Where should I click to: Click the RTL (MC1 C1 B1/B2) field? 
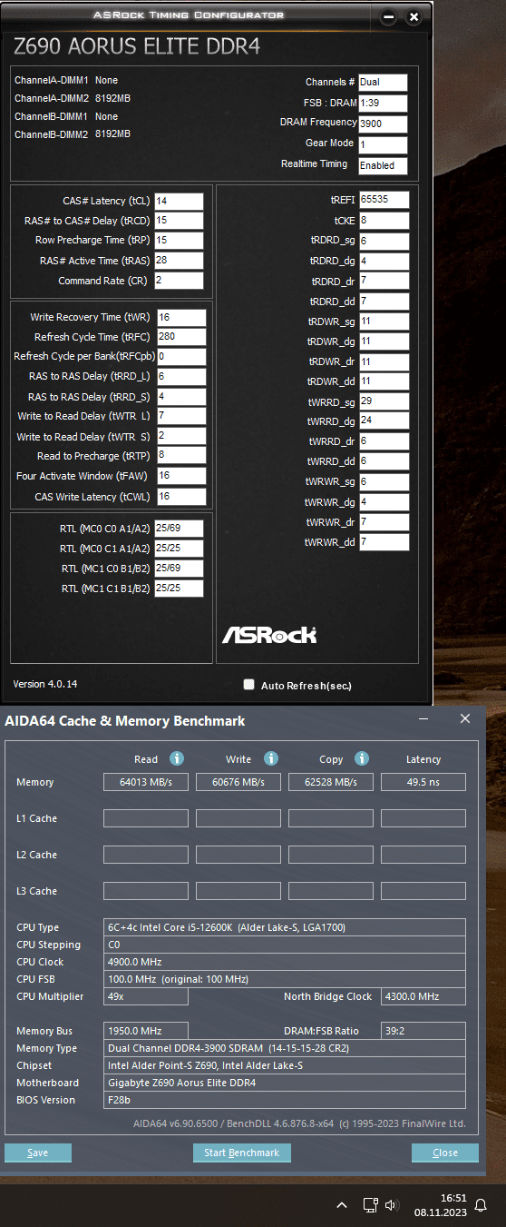point(179,589)
